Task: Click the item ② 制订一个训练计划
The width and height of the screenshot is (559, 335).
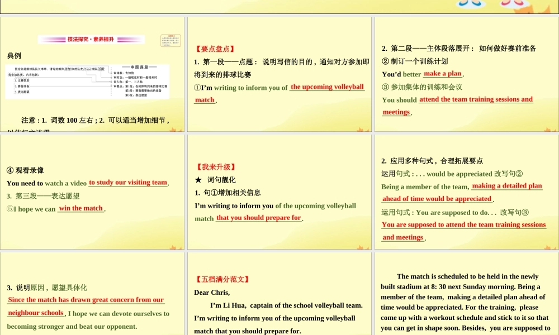Action: (415, 61)
